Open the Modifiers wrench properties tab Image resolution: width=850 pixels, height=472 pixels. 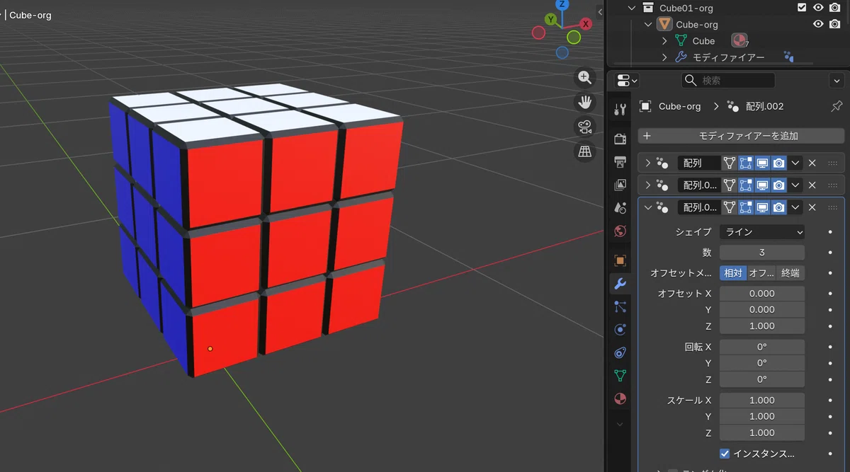(x=620, y=284)
